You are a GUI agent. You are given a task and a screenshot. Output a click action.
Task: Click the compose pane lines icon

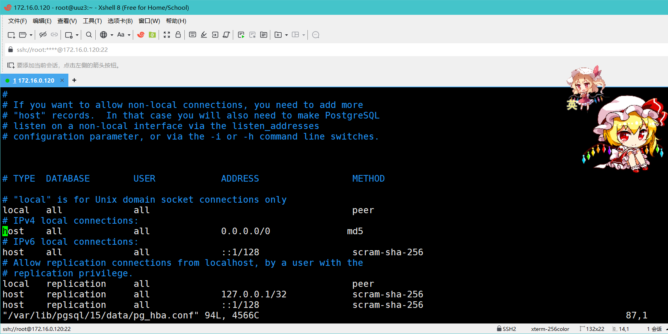264,35
